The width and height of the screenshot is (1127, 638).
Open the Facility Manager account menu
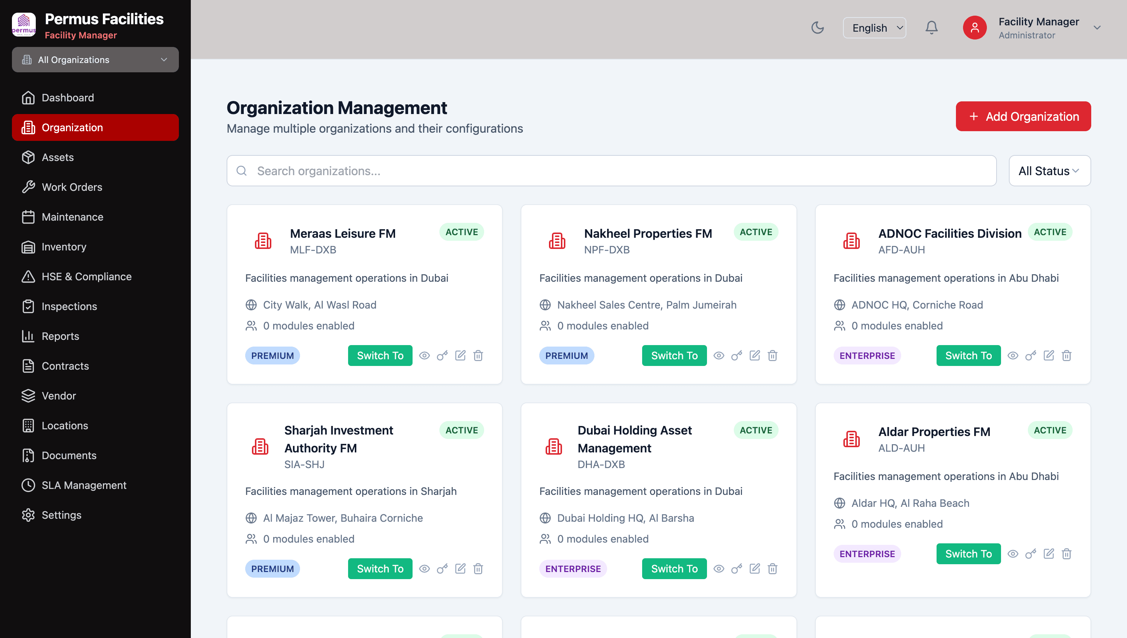(x=1038, y=27)
